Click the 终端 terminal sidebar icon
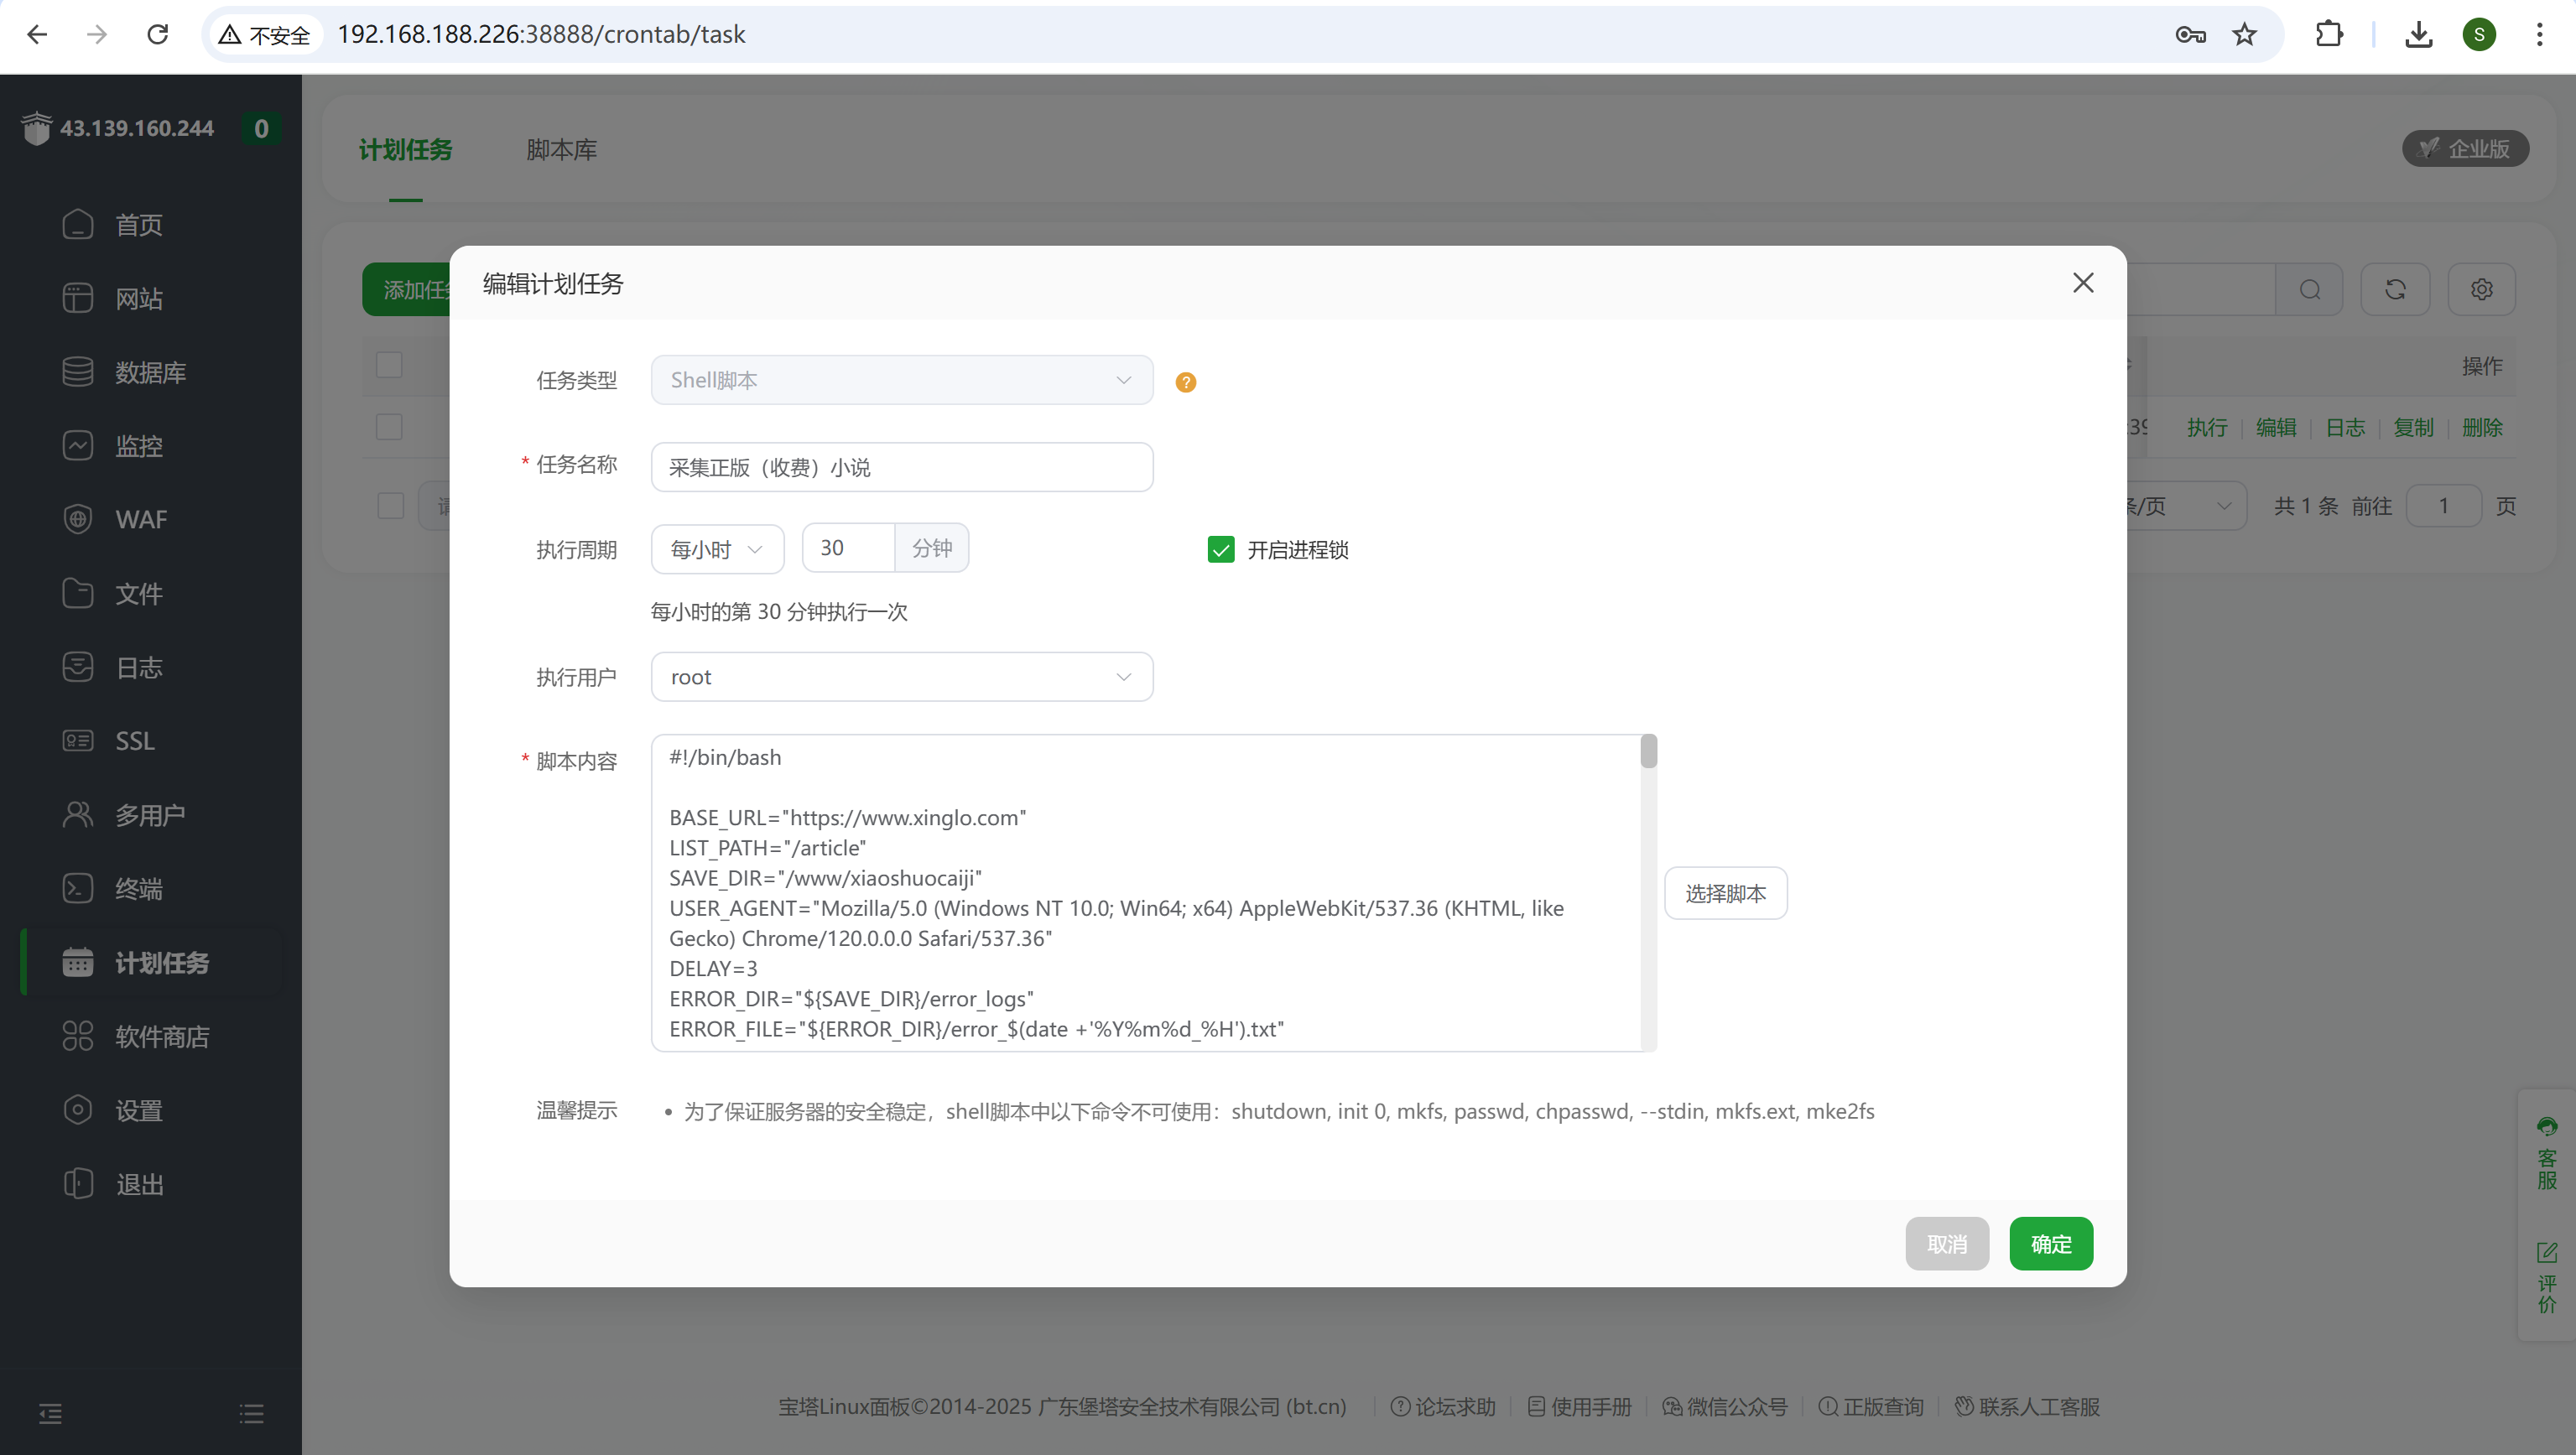The image size is (2576, 1455). pos(78,888)
